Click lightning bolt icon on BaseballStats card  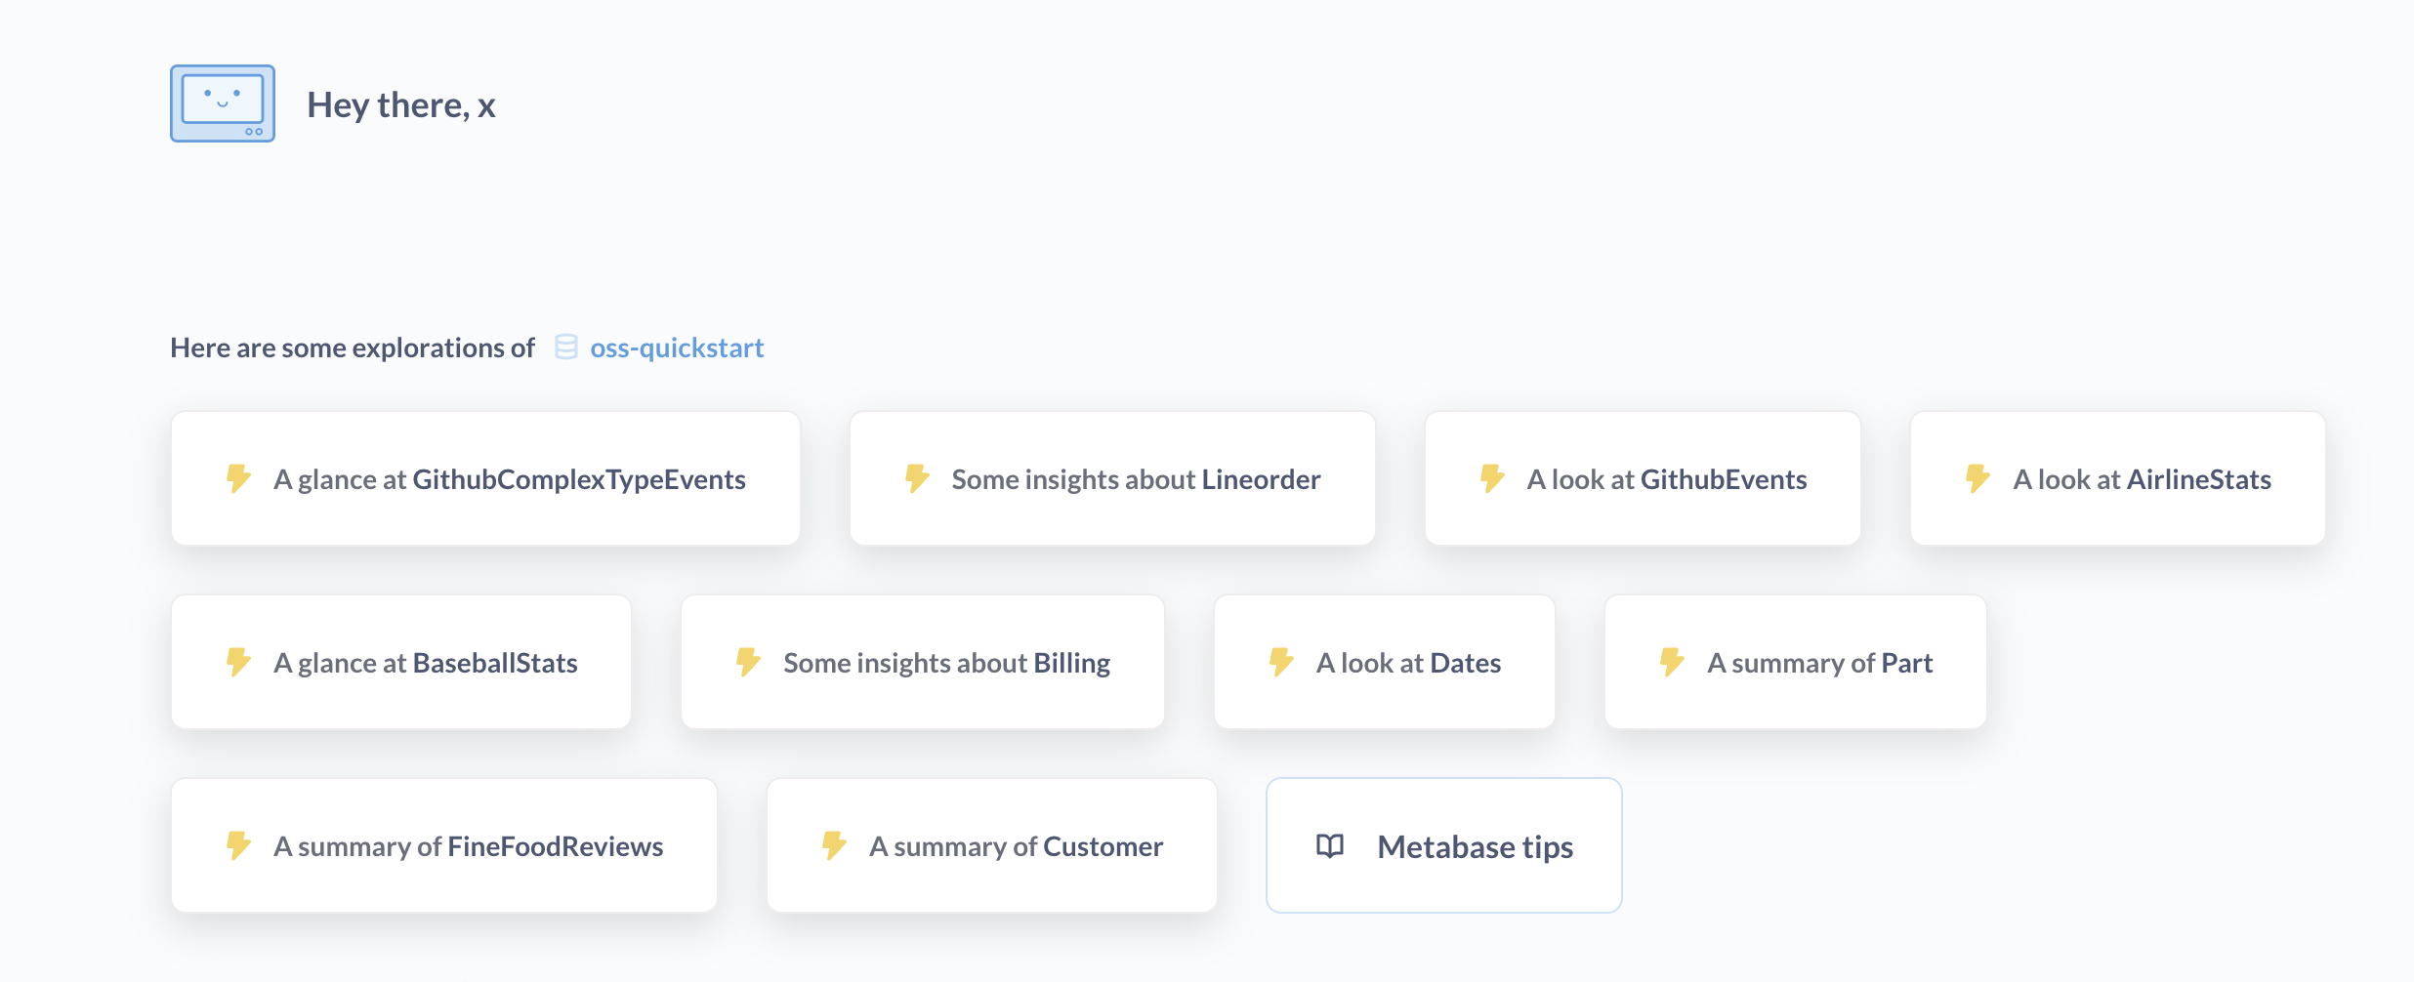[x=238, y=662]
